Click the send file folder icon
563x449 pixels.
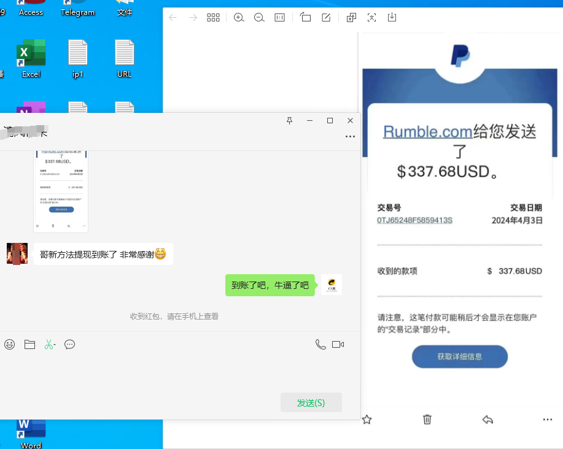29,344
